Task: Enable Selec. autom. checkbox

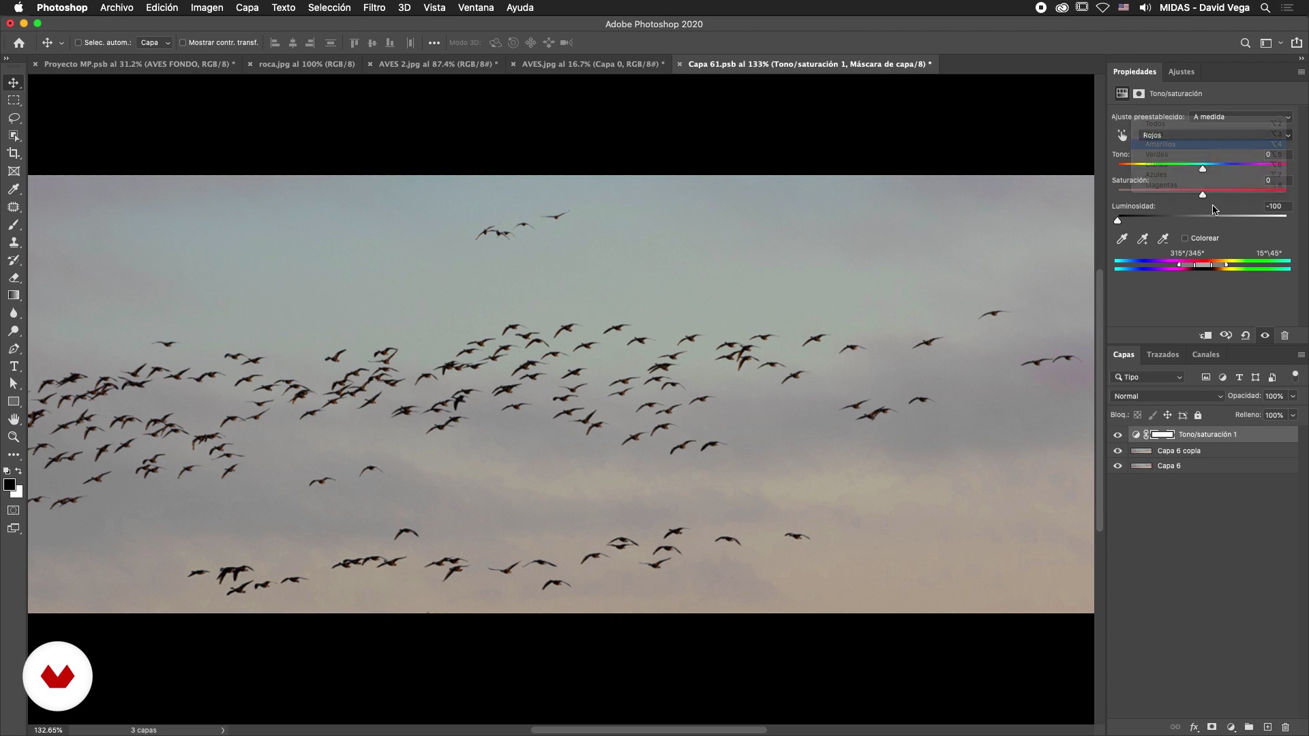Action: tap(78, 43)
